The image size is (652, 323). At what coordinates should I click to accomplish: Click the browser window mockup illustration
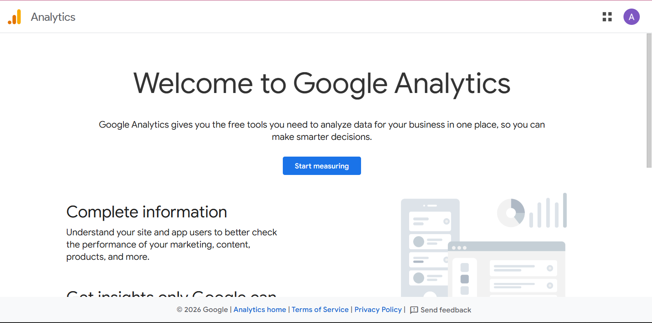coord(507,269)
